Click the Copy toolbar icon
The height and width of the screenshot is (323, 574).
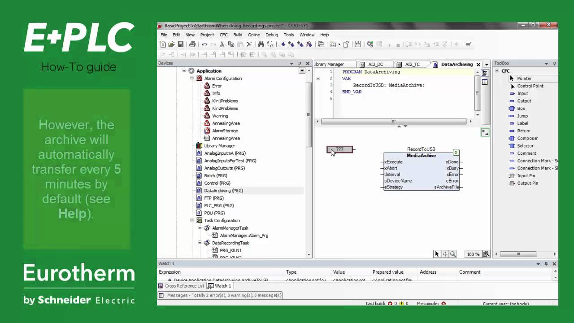[x=231, y=44]
